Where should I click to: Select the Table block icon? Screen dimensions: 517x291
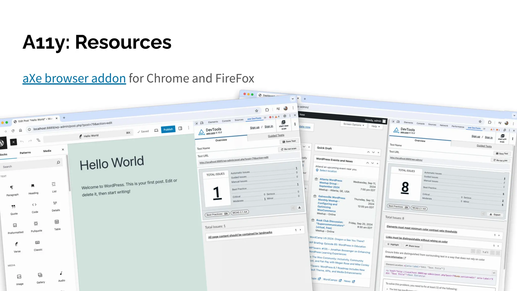coord(57,222)
